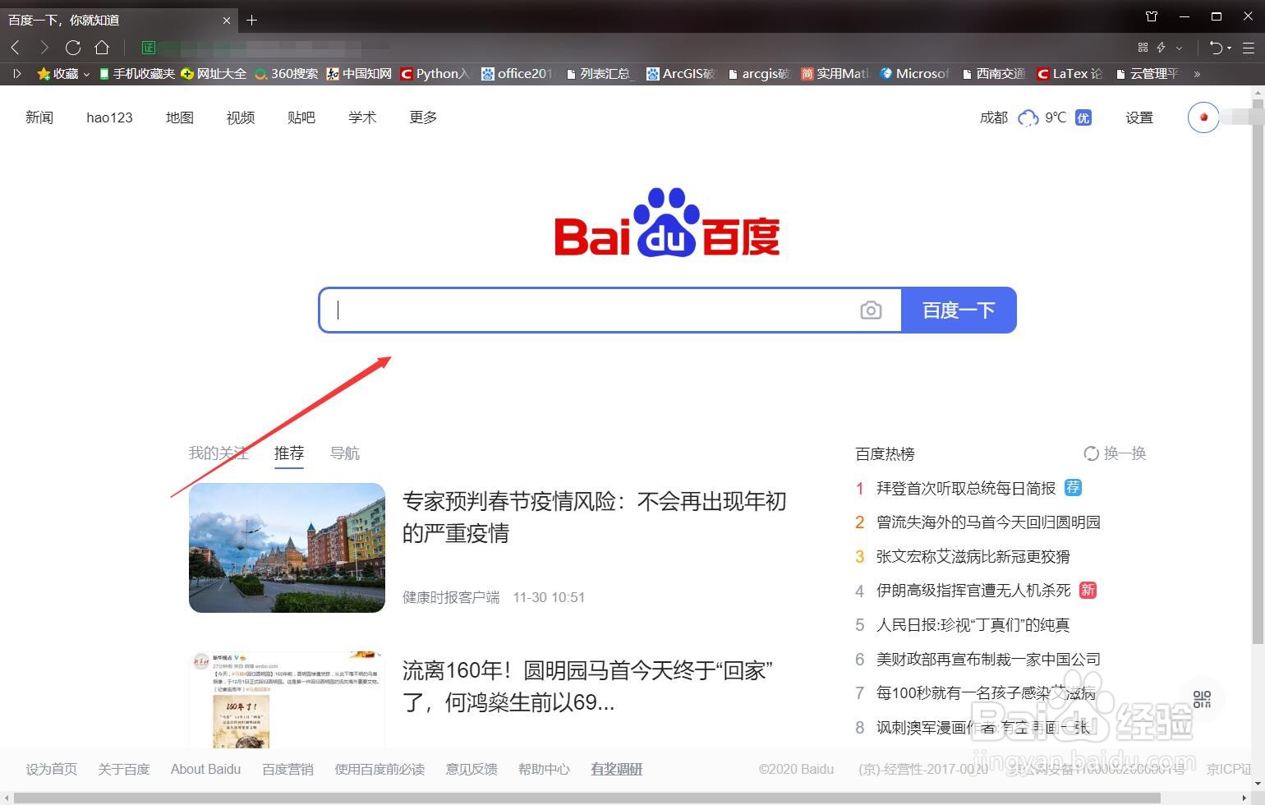This screenshot has width=1265, height=805.
Task: Open hot item 拜登首次听取总统每日简报
Action: (966, 488)
